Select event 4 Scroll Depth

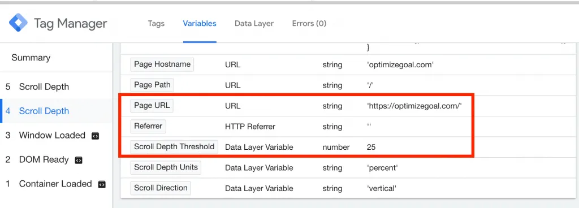pos(56,111)
